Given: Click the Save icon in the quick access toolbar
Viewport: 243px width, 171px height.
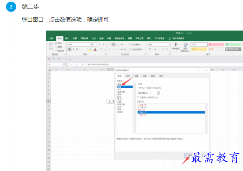Looking at the screenshot, I should click(x=49, y=59).
